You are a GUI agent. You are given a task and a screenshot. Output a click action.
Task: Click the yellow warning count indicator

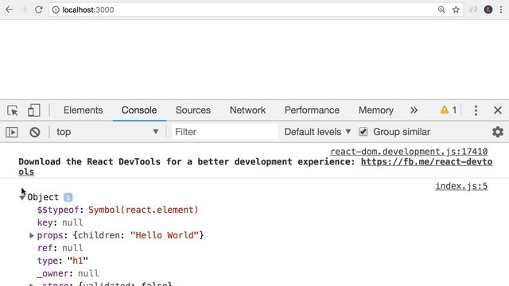(x=449, y=110)
